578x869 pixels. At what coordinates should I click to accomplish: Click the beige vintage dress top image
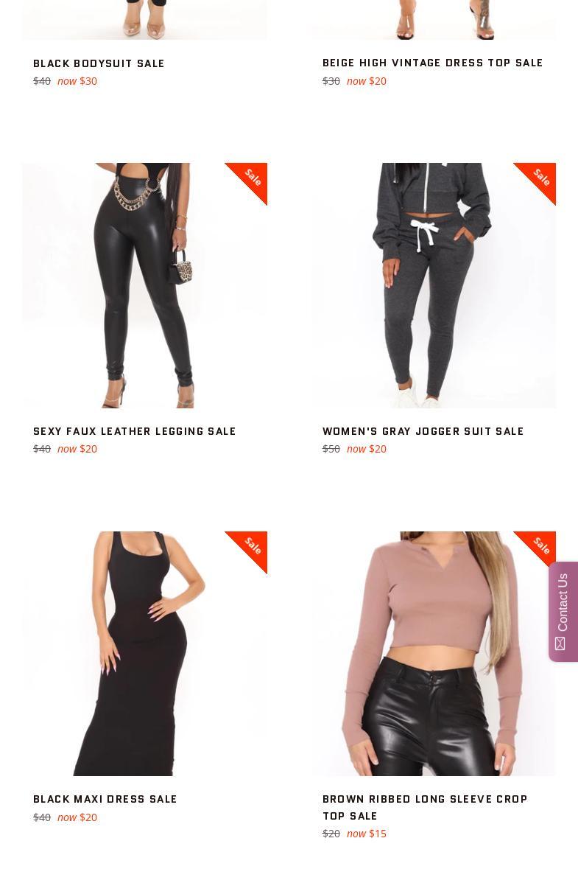(x=434, y=19)
